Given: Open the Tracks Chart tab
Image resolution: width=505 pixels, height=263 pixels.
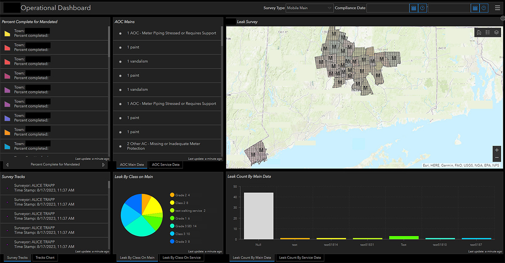Looking at the screenshot, I should click(x=45, y=258).
